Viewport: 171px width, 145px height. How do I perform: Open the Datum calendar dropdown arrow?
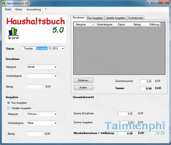tap(63, 49)
